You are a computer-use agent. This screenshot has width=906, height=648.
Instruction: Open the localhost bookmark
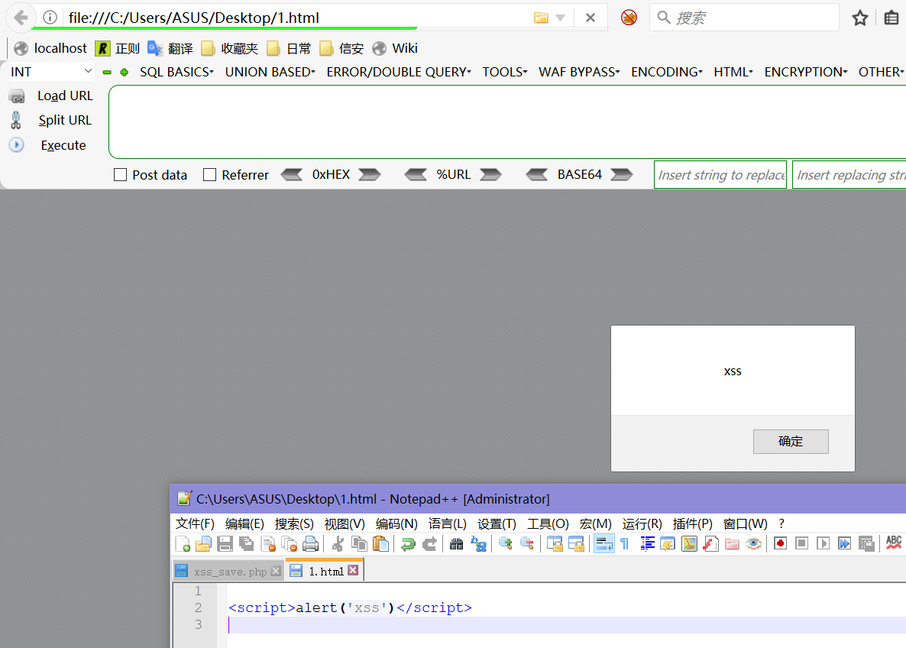tap(50, 49)
